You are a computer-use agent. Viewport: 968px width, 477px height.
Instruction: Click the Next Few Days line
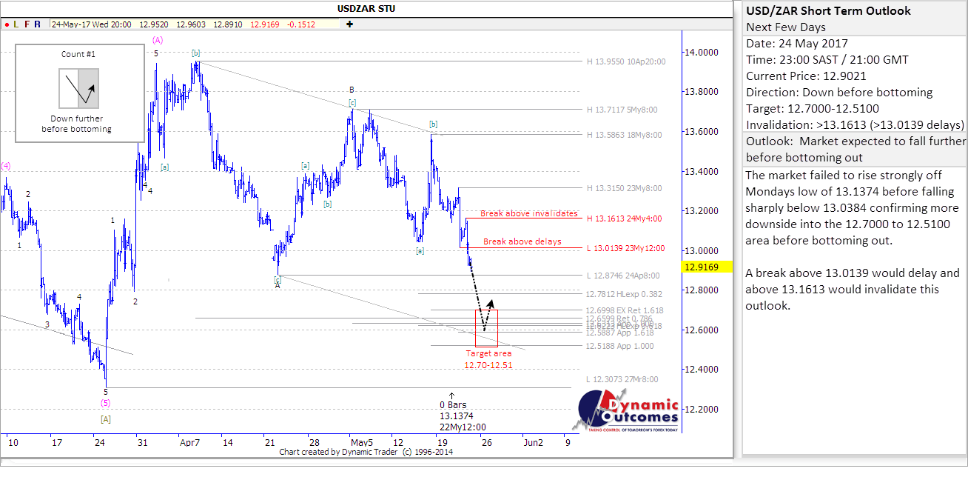coord(787,27)
